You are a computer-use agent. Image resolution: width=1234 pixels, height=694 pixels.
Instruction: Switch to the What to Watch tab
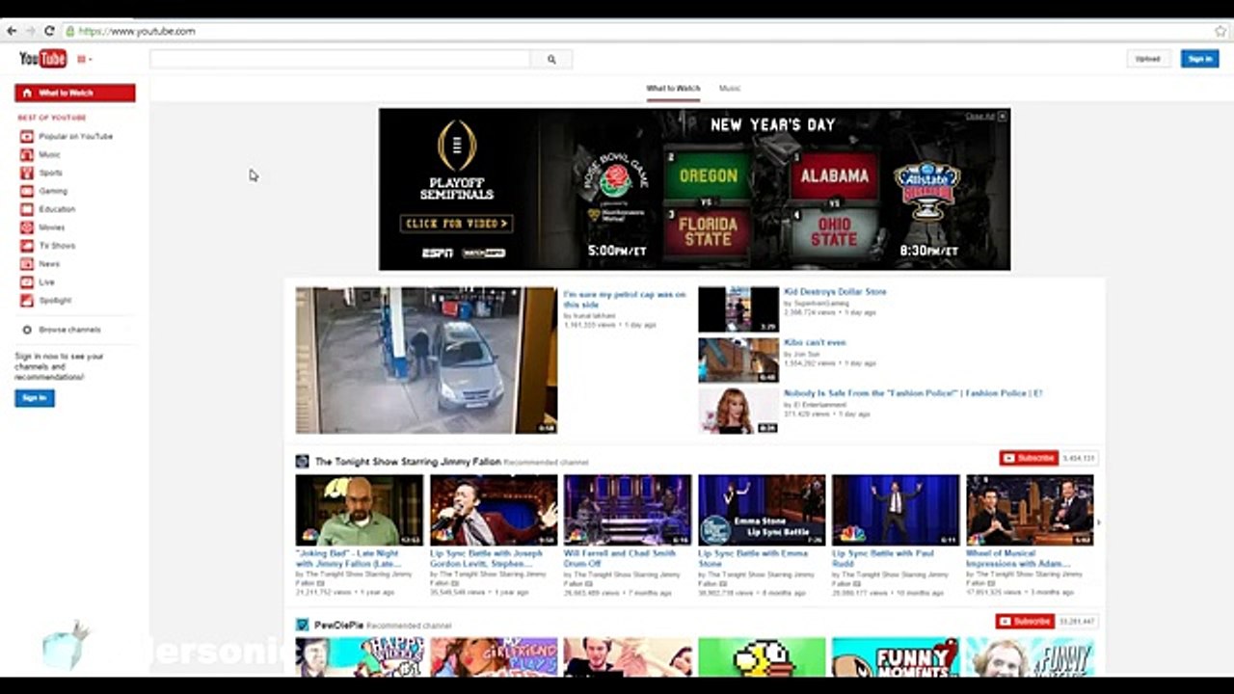[673, 88]
